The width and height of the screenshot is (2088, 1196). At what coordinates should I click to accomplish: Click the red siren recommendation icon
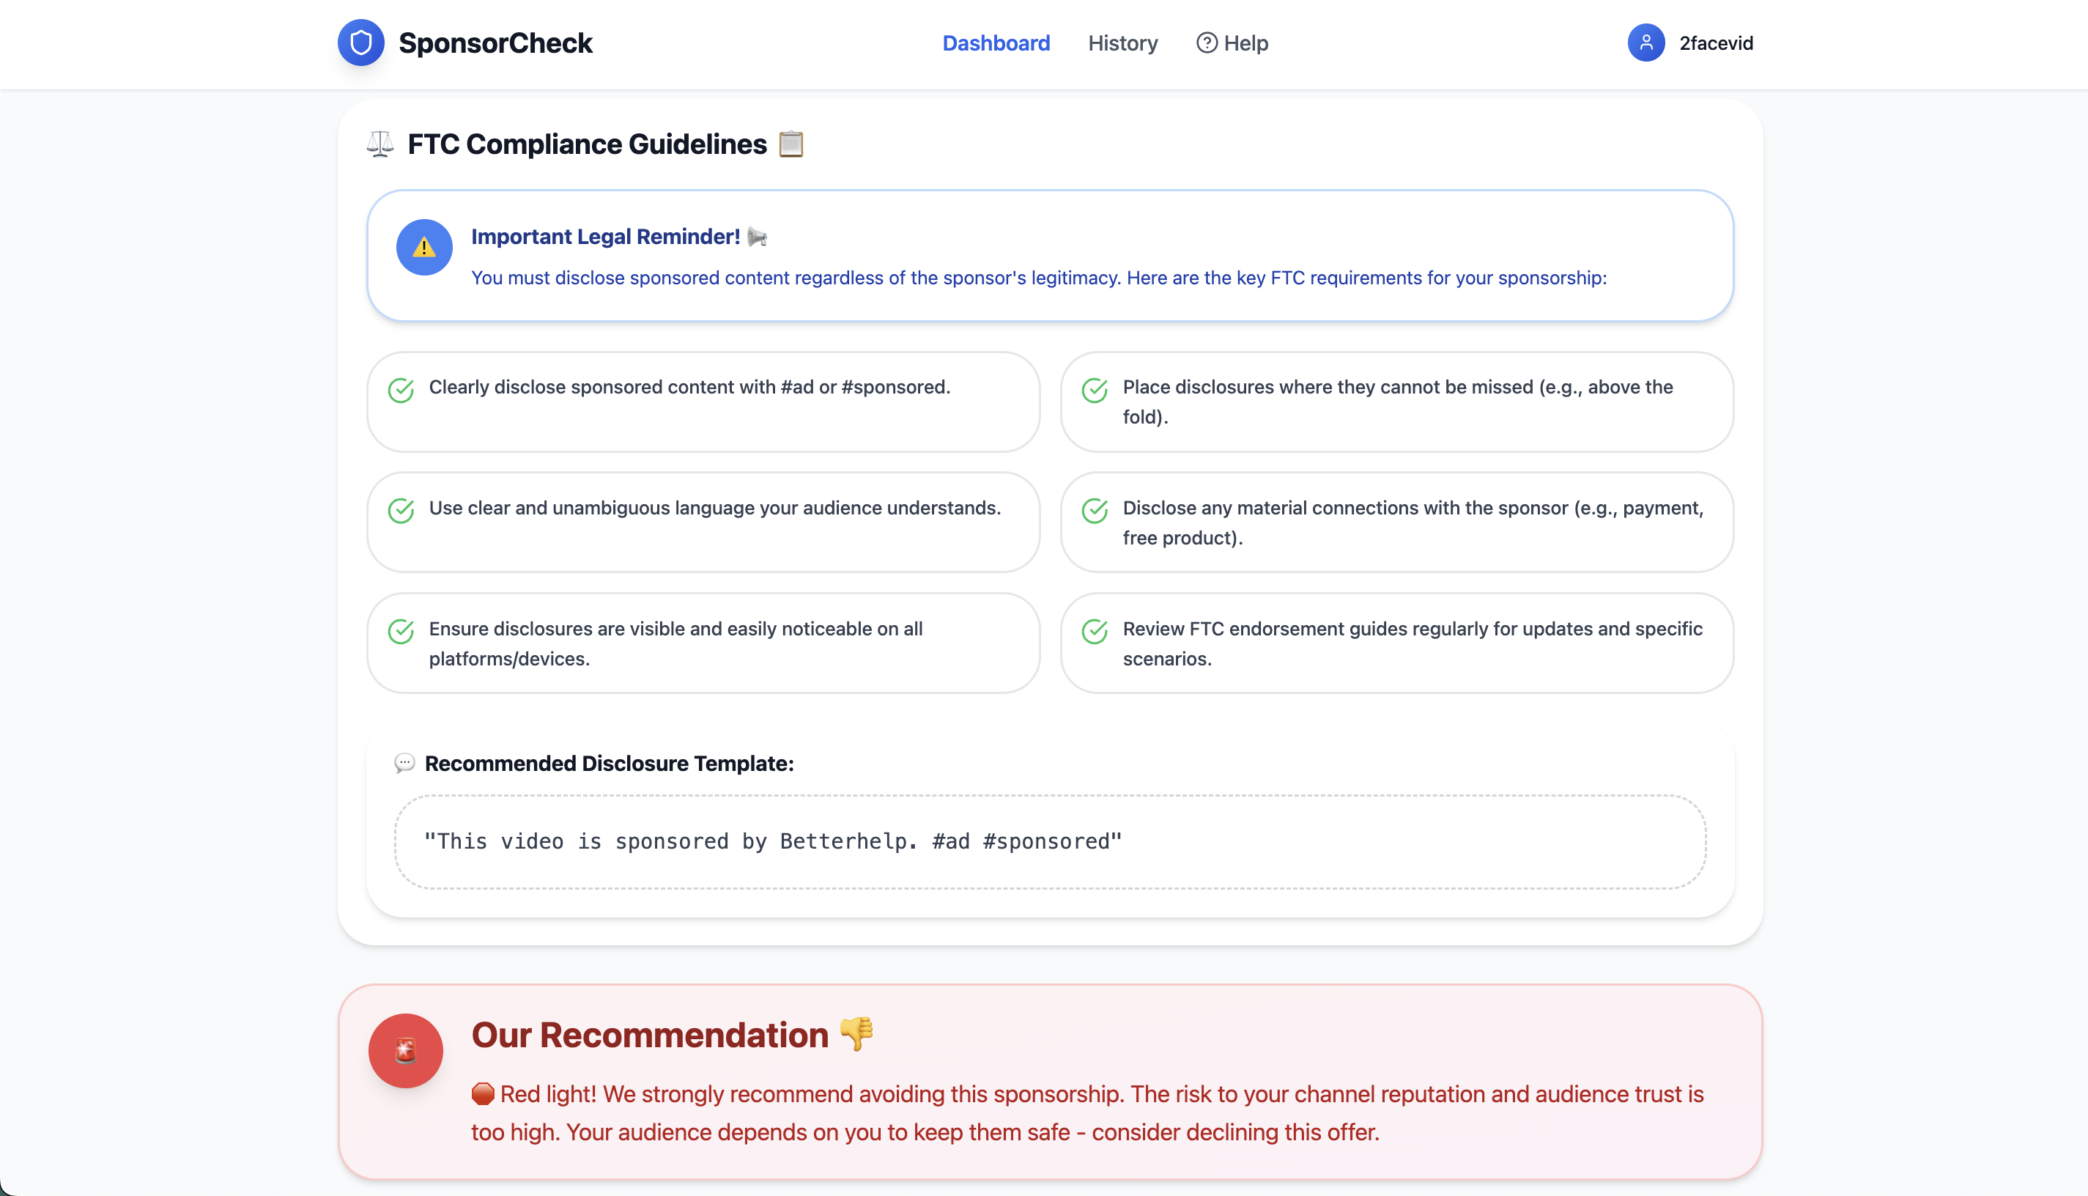coord(406,1051)
